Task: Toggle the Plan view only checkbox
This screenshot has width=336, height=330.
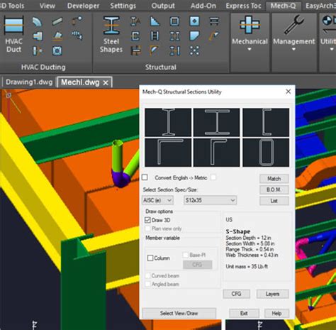Action: point(147,229)
